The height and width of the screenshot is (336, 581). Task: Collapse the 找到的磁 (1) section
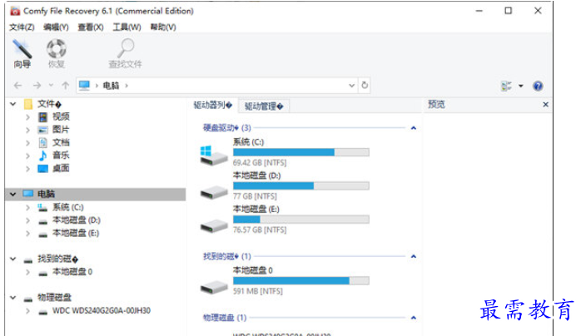(414, 256)
